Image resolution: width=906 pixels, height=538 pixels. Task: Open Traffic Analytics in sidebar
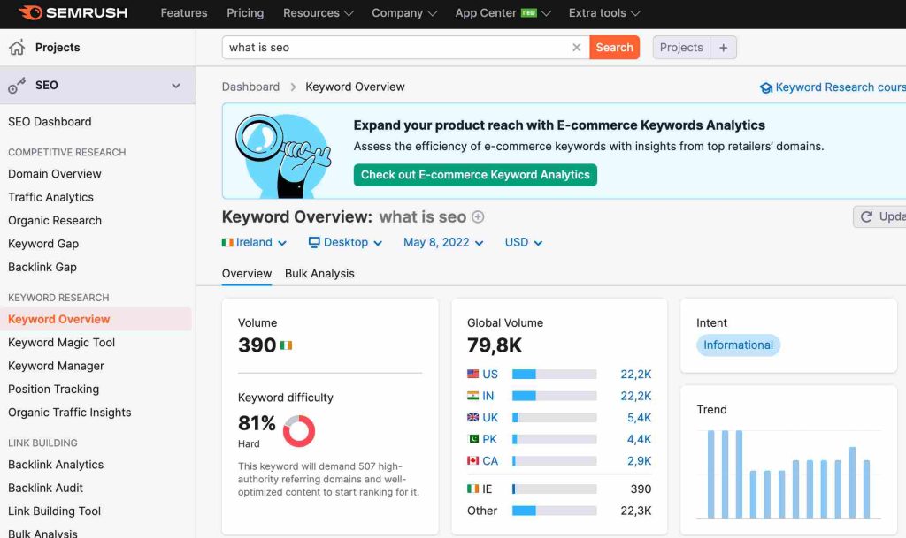[50, 197]
